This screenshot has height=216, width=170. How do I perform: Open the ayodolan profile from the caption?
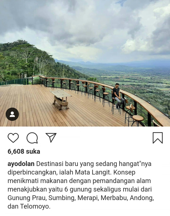(21, 164)
